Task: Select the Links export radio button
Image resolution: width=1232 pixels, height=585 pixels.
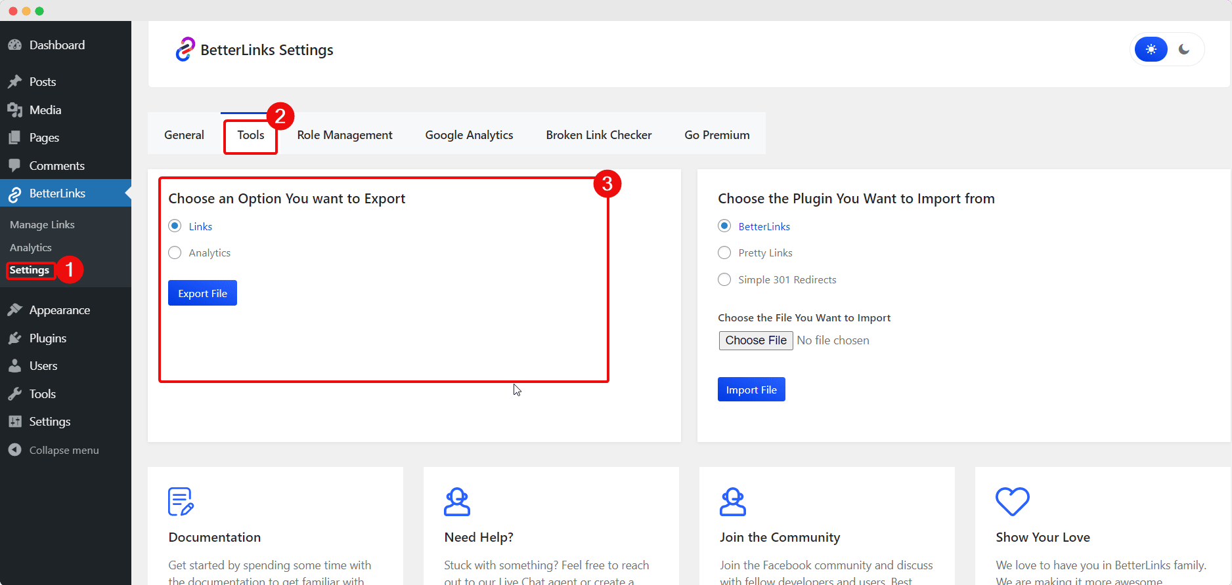Action: 175,226
